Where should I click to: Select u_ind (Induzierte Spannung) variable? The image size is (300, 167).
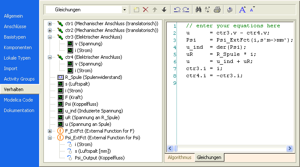(94, 111)
